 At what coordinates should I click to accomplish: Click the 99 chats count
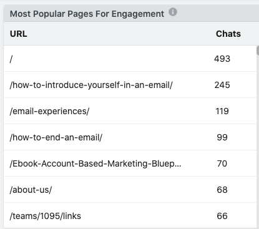pos(222,137)
